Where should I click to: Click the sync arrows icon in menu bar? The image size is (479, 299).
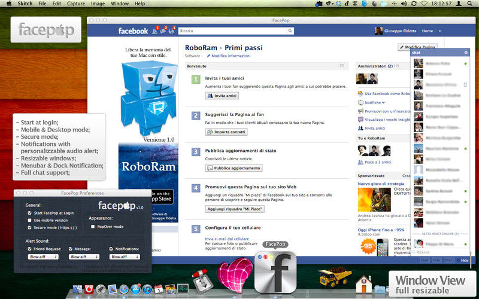coord(414,4)
